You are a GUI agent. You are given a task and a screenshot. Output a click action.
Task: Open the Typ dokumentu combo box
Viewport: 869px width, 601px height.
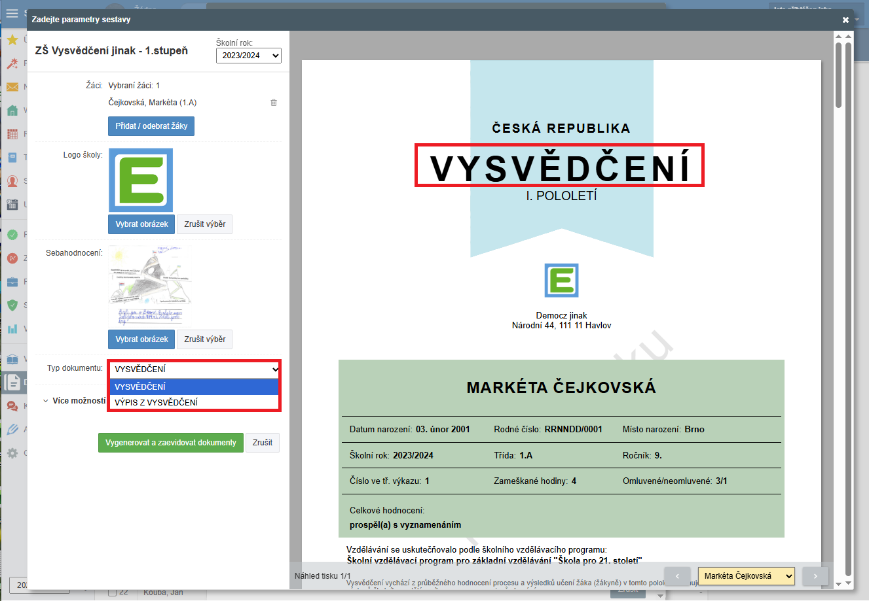pyautogui.click(x=194, y=369)
